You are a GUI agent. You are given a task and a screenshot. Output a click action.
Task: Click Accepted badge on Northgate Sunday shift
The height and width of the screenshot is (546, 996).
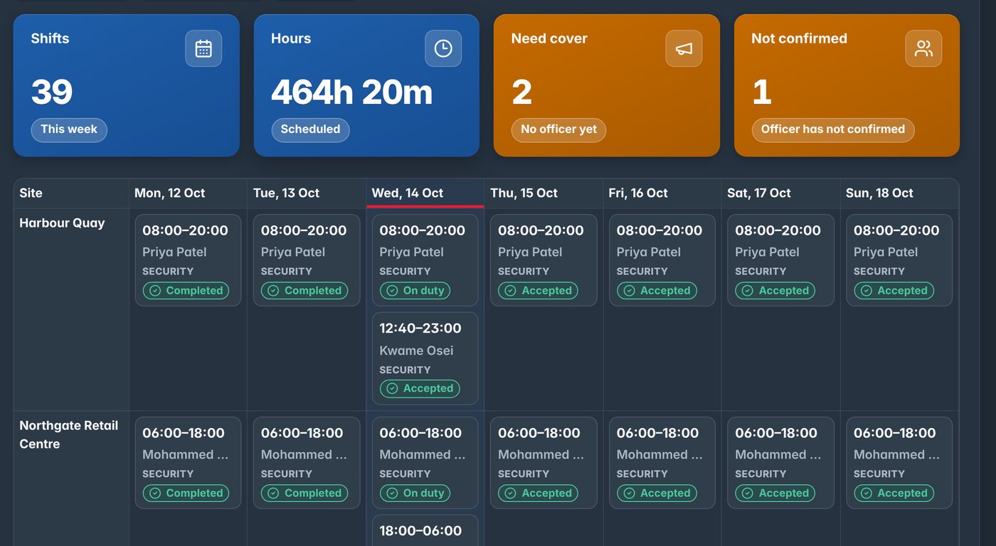point(894,493)
